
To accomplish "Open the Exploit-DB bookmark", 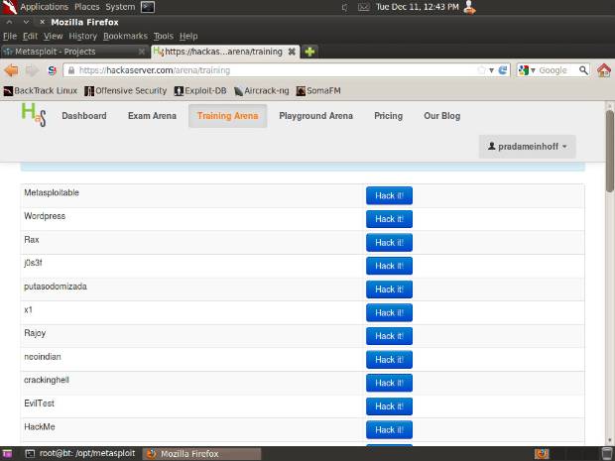I will (200, 90).
